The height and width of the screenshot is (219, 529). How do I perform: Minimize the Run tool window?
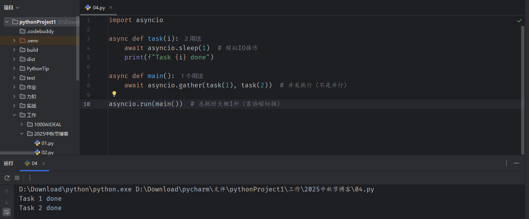tap(517, 163)
